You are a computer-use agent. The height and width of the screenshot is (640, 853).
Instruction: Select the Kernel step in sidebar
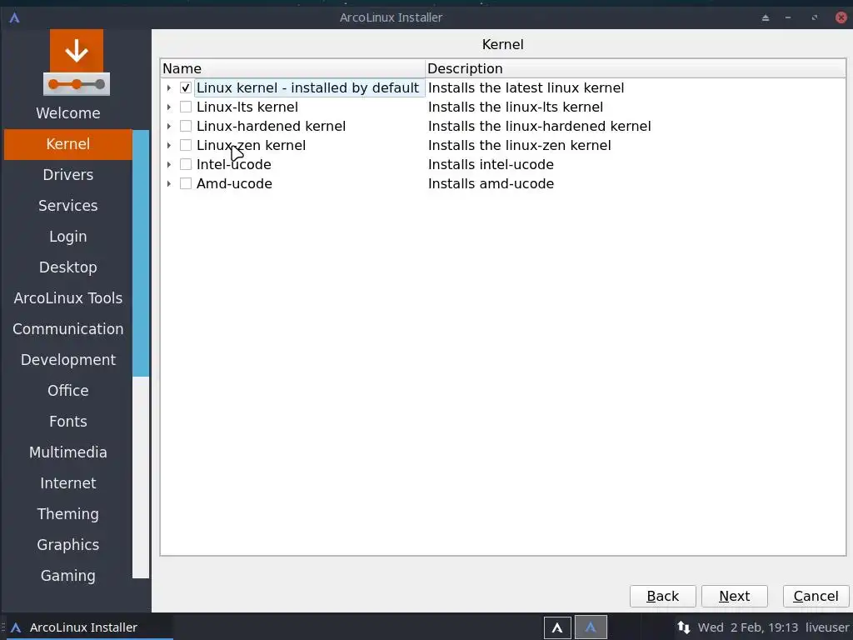(x=68, y=144)
